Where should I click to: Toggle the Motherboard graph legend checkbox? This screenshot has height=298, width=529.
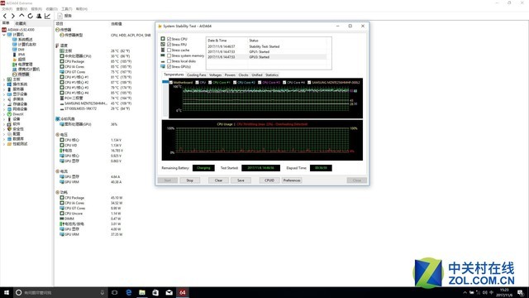(x=171, y=83)
